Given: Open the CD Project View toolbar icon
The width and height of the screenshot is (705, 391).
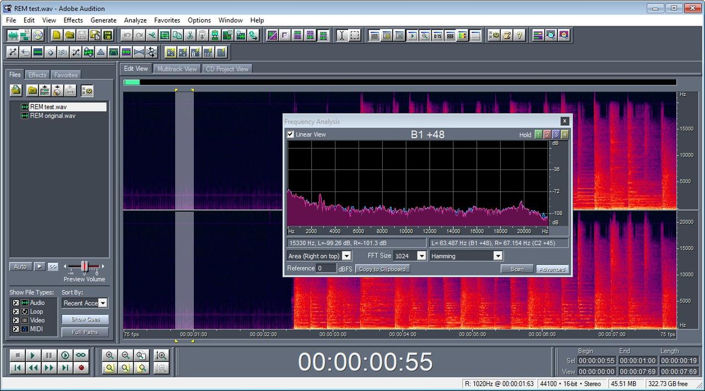Looking at the screenshot, I should coord(38,35).
